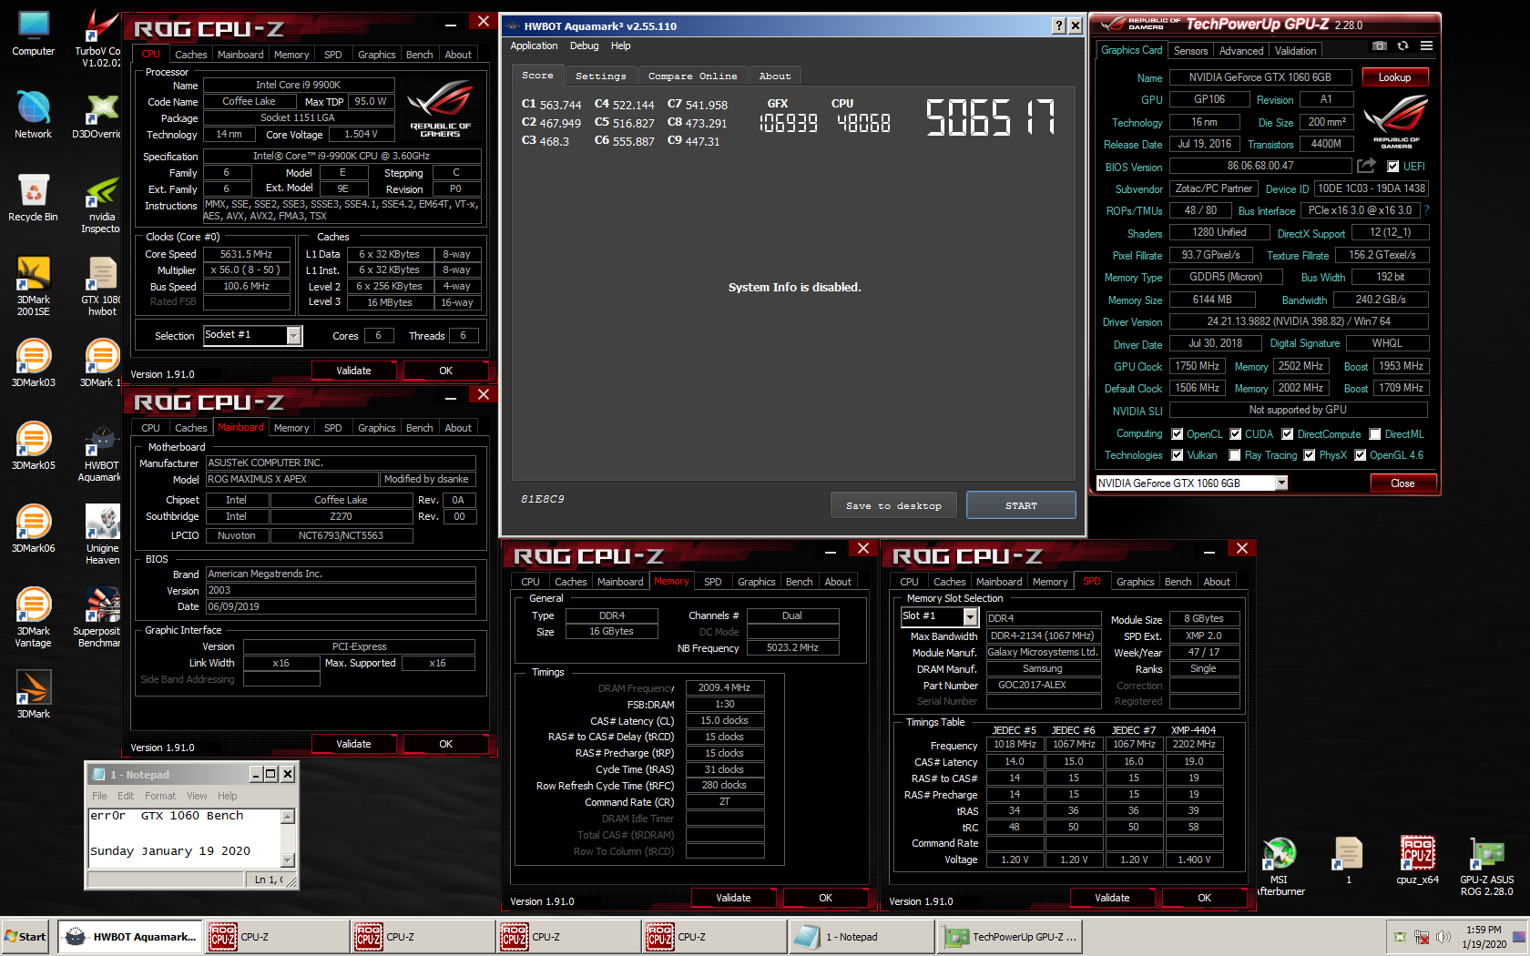The image size is (1530, 956).
Task: Click the Notepad vertical scrollbar up arrow
Action: [x=288, y=817]
